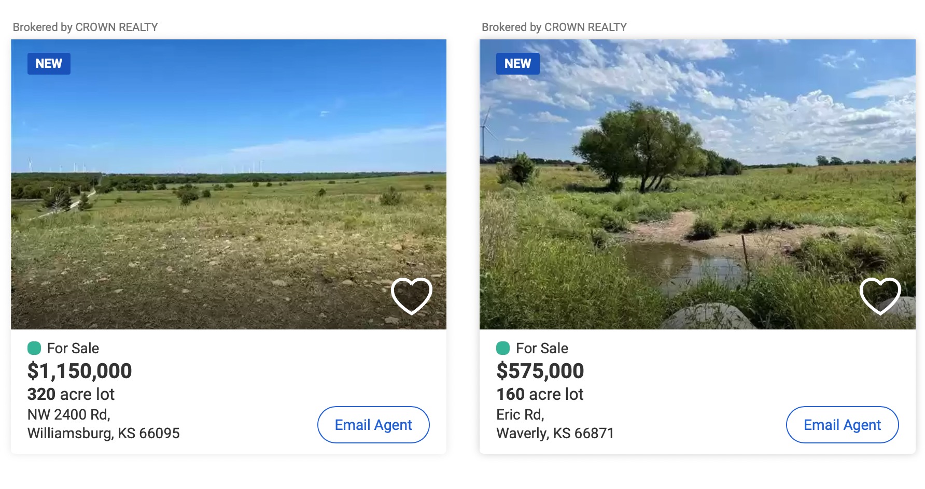This screenshot has height=489, width=925.
Task: Select the $575,000 price
Action: click(x=540, y=371)
